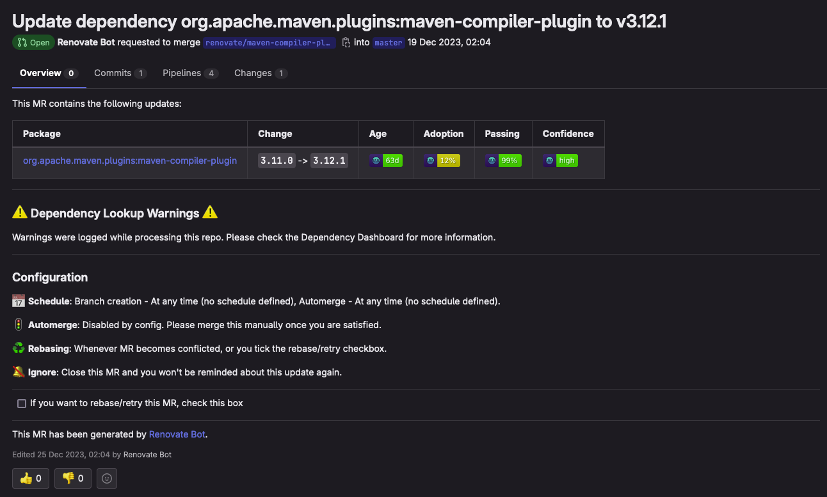
Task: Click the thumbs up reaction button
Action: [x=31, y=478]
